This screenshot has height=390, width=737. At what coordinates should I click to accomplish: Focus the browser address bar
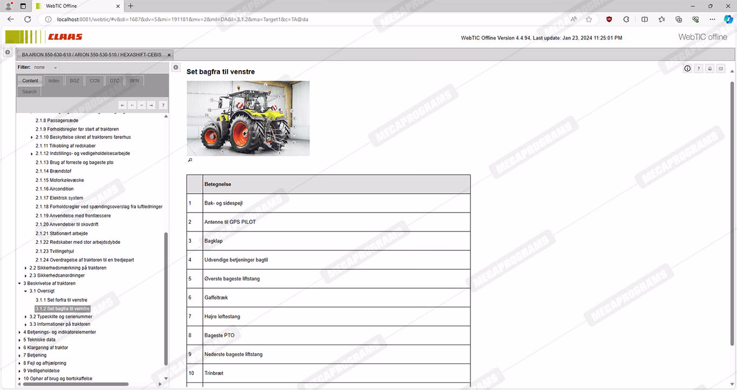302,19
